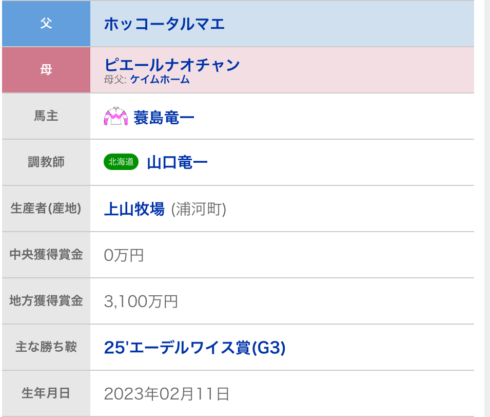
Task: Click the 主な勝ち鞍 row label
Action: pyautogui.click(x=46, y=347)
